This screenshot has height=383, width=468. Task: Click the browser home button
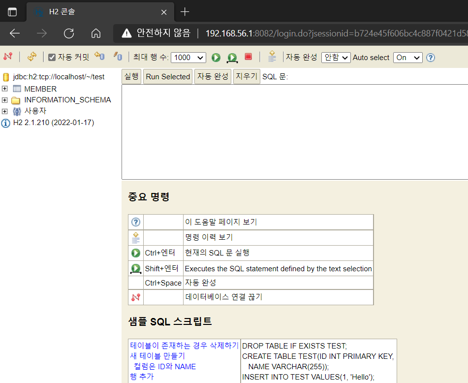(96, 33)
